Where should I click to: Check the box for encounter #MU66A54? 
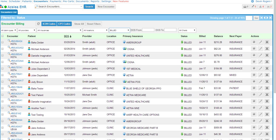[2, 42]
